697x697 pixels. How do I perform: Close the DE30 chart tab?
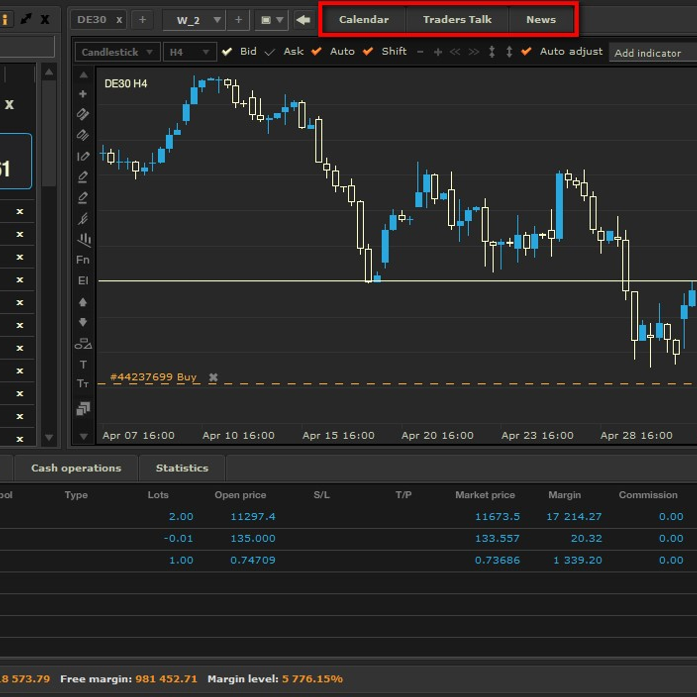coord(119,20)
